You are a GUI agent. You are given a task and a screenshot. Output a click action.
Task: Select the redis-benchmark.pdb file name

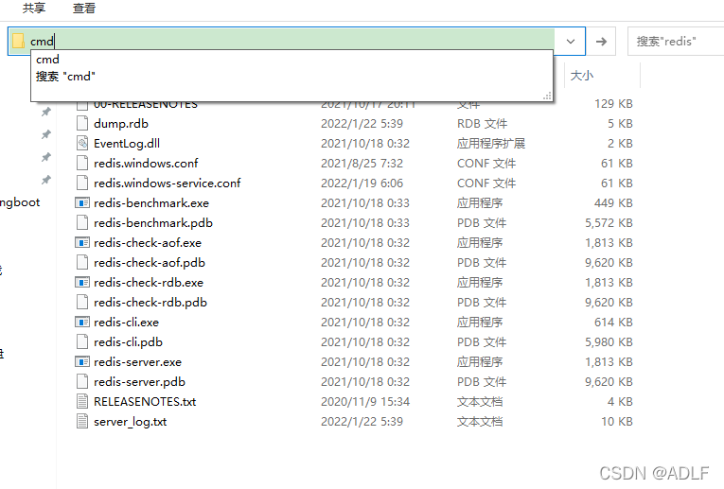click(152, 223)
